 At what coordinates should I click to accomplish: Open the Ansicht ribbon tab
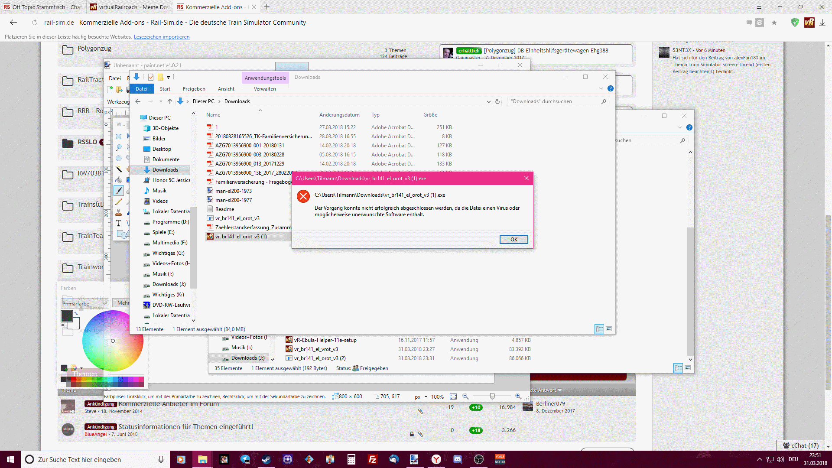point(226,89)
